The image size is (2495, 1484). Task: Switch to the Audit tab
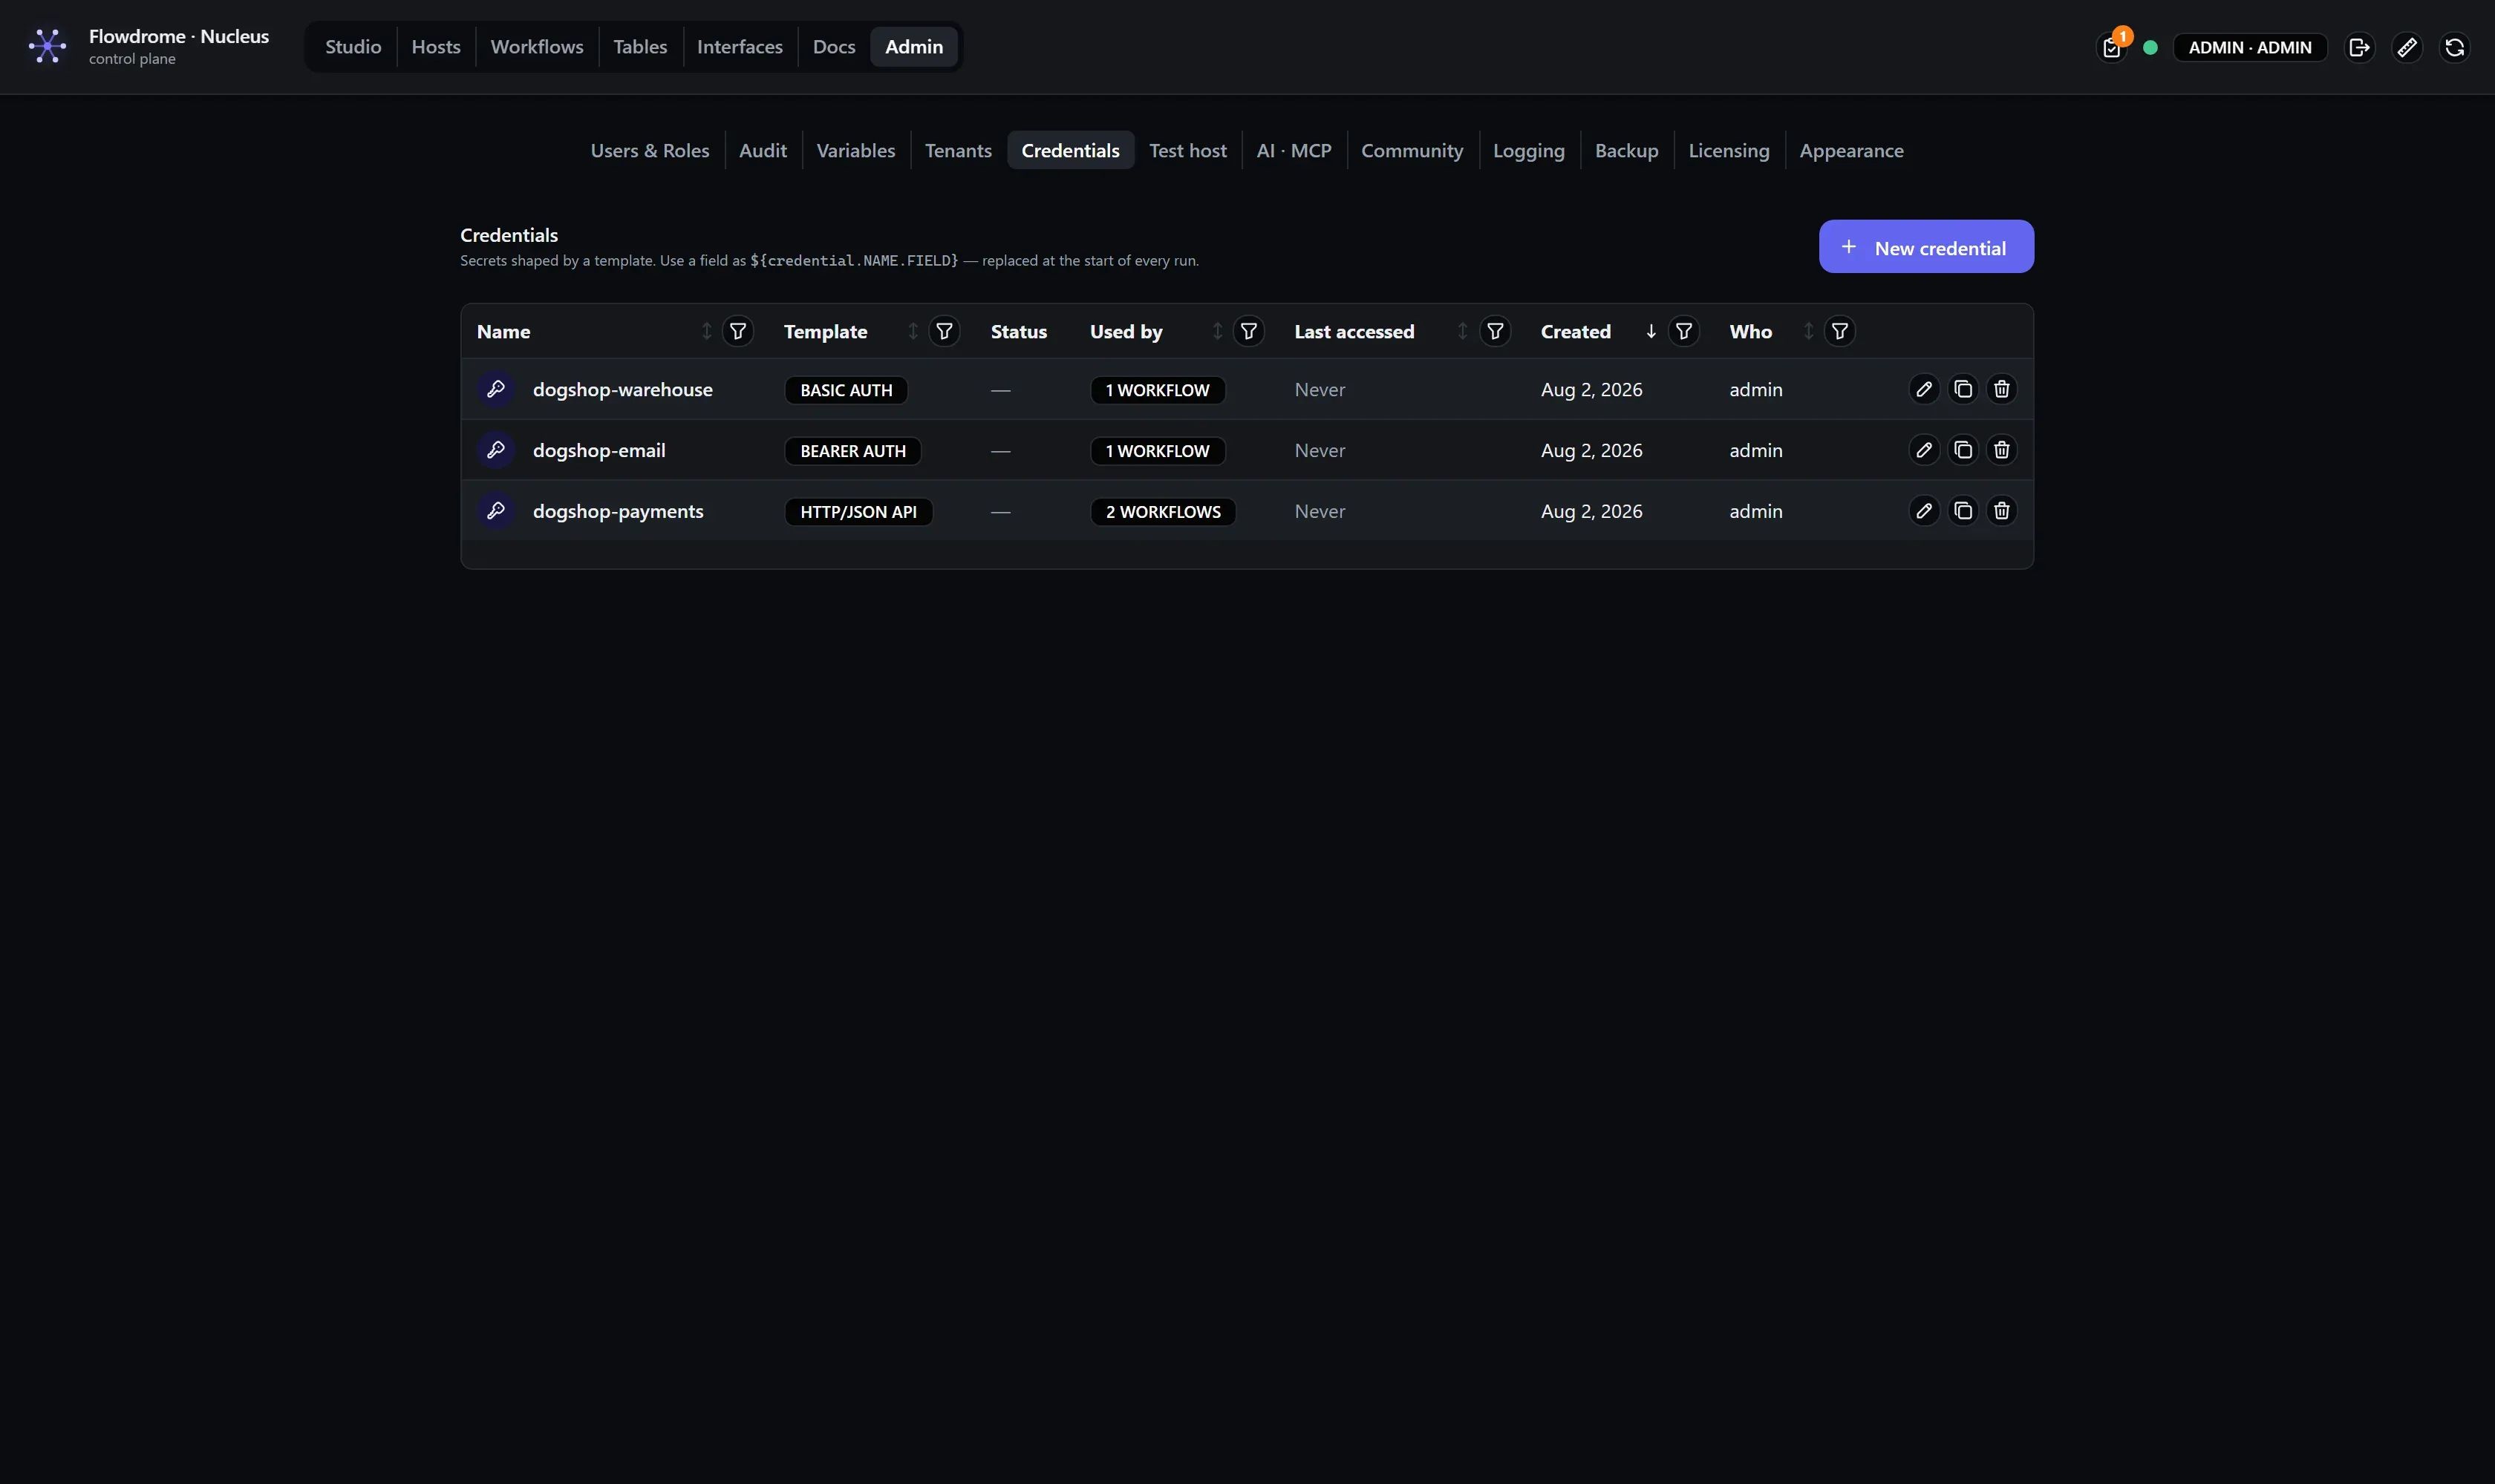763,150
